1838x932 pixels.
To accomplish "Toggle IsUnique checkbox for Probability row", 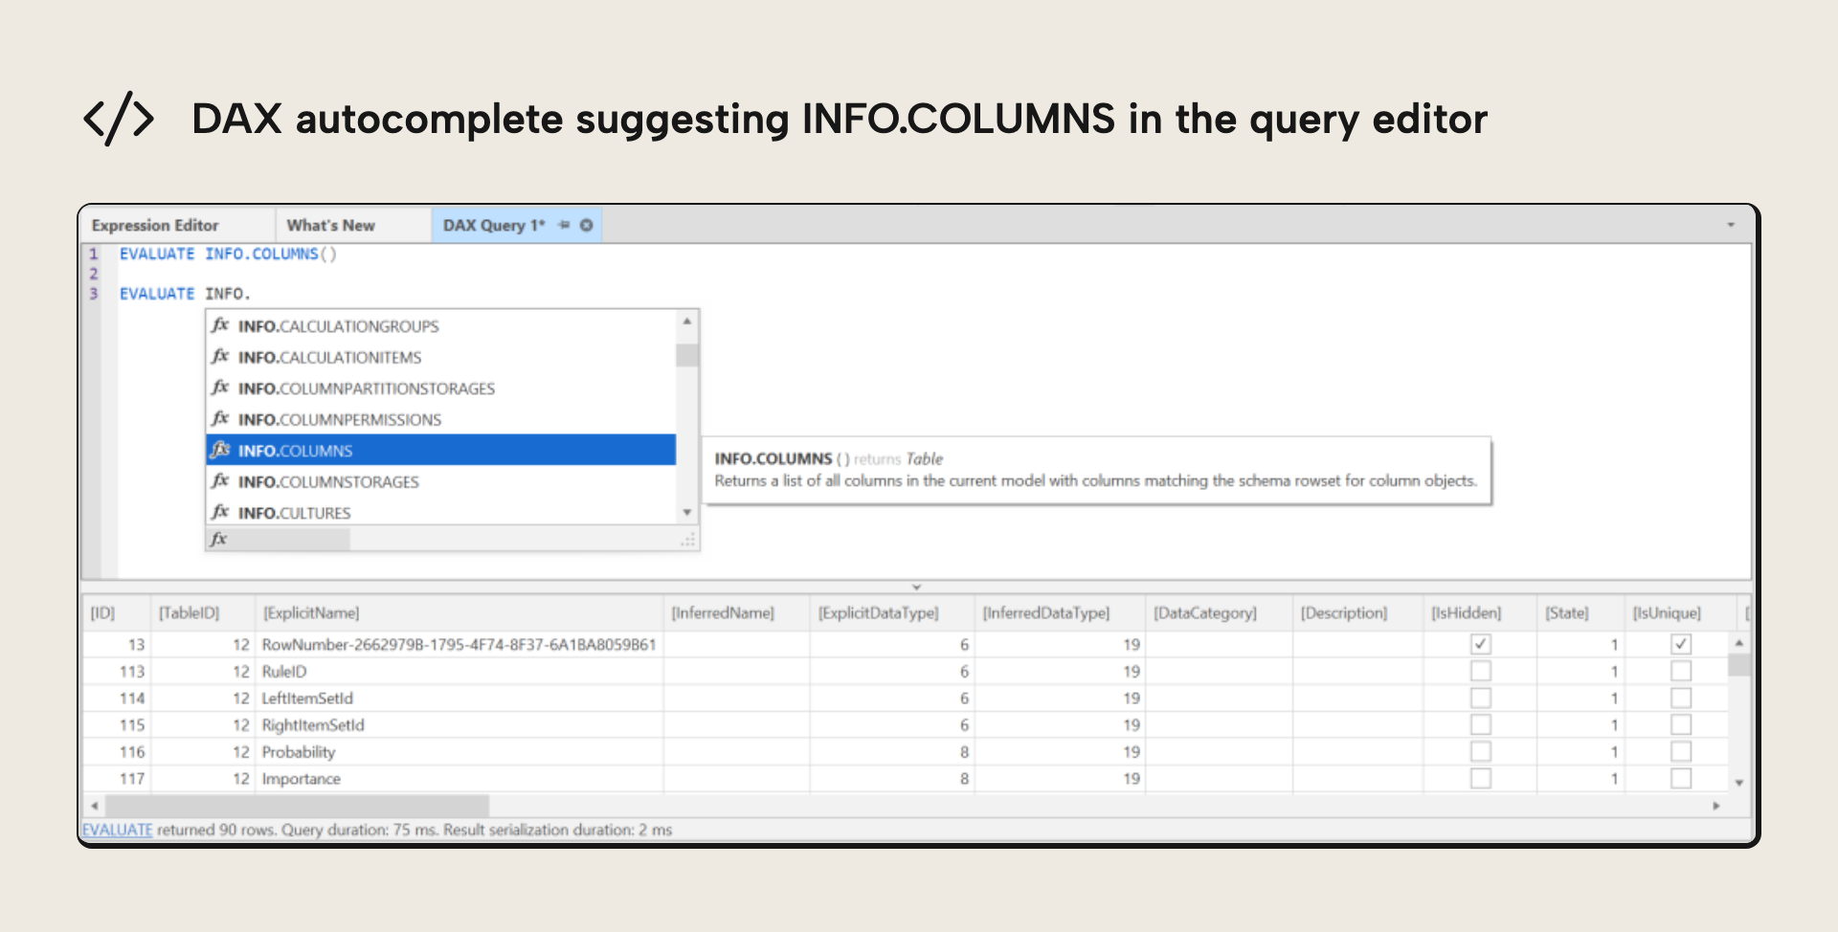I will pos(1681,751).
